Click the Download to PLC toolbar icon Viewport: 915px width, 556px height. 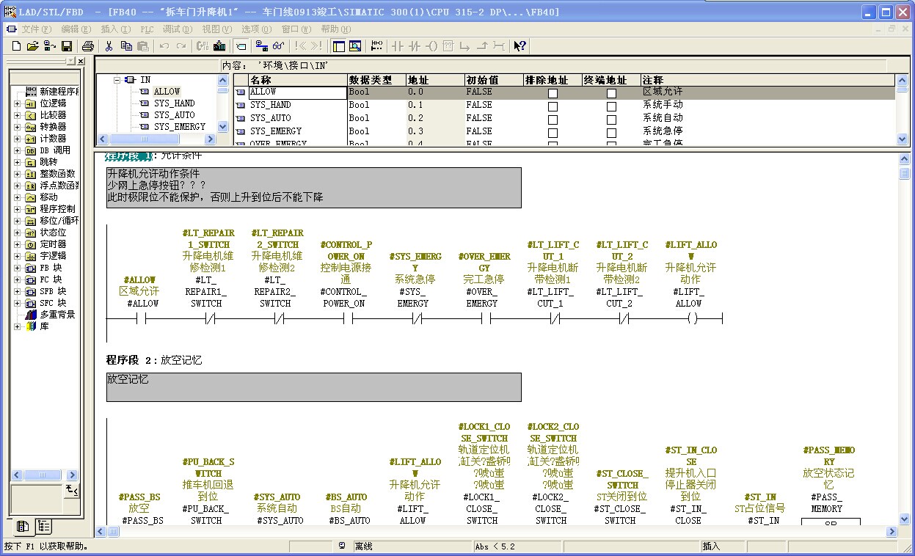click(x=219, y=46)
